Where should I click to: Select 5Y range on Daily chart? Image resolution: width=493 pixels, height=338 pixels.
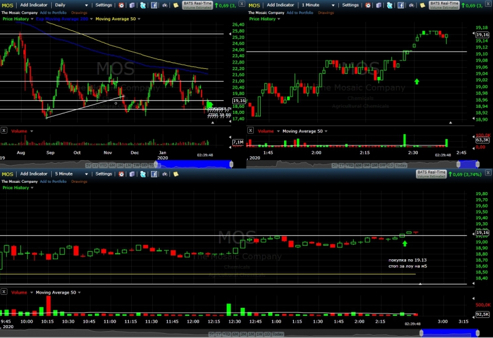88,165
